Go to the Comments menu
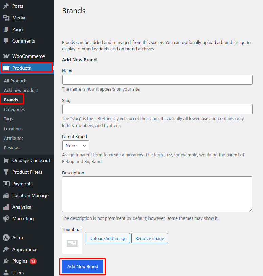Screen dimensions: 263x276 [27, 41]
